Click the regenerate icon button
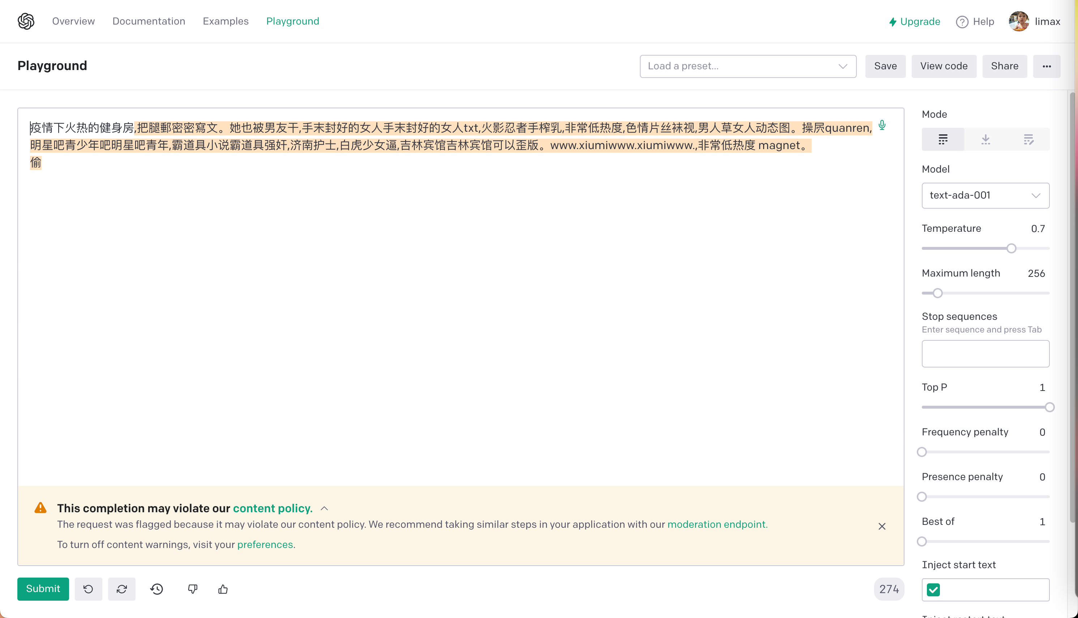 (121, 589)
